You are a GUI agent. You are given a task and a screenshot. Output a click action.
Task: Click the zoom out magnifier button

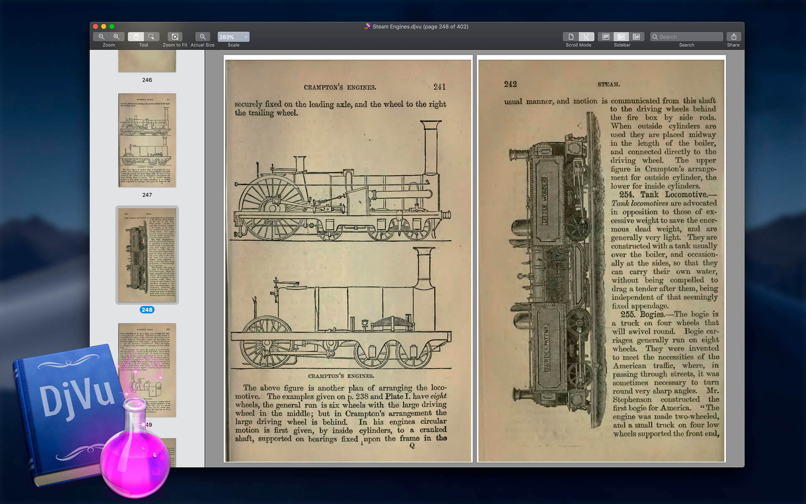point(101,37)
